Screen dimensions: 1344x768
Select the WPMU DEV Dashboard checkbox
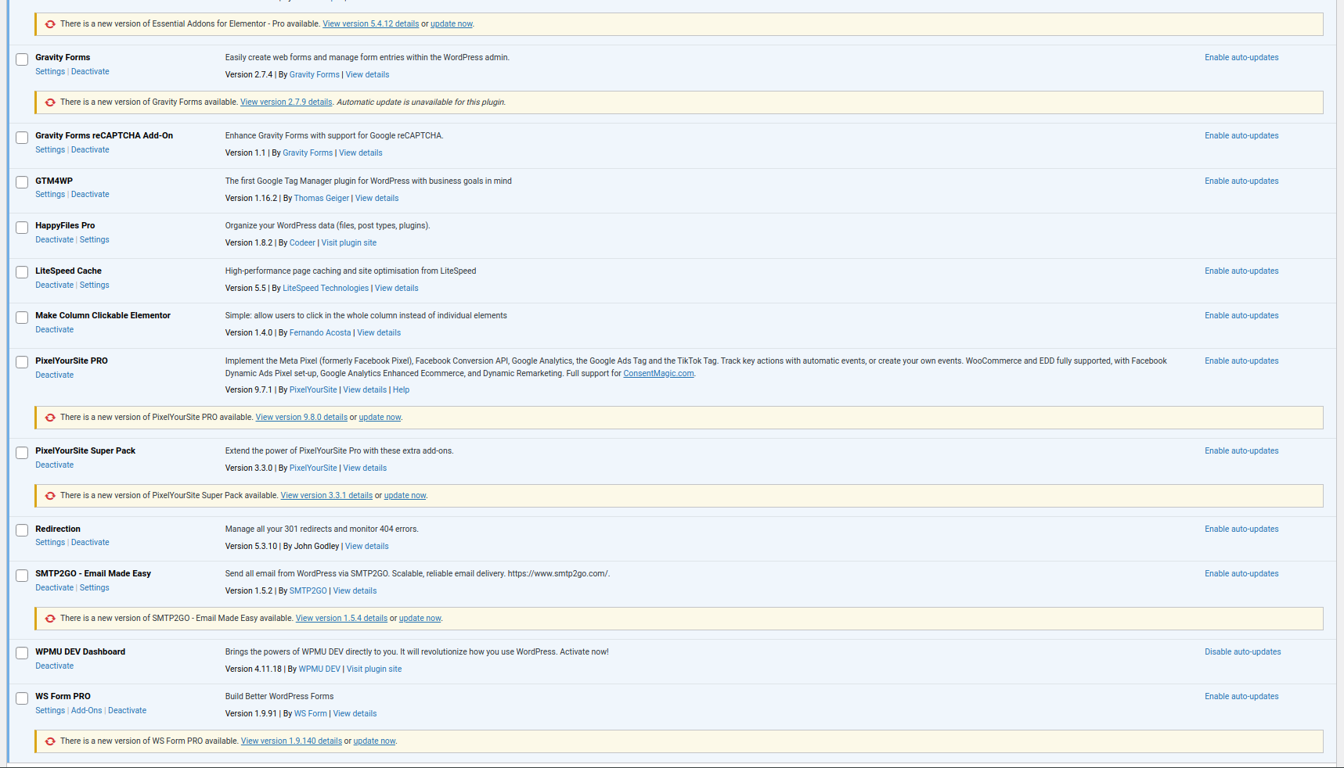pos(22,654)
